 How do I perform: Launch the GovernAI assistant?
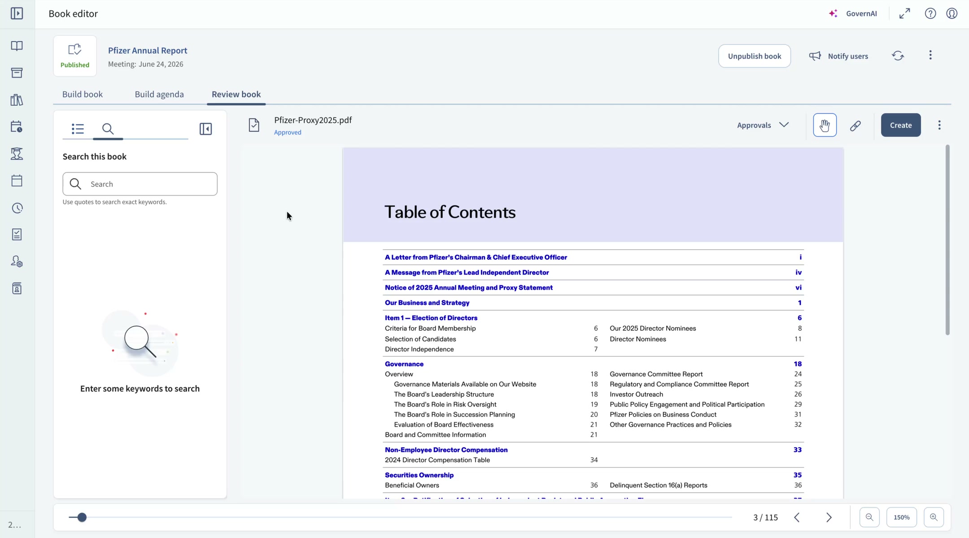point(853,13)
